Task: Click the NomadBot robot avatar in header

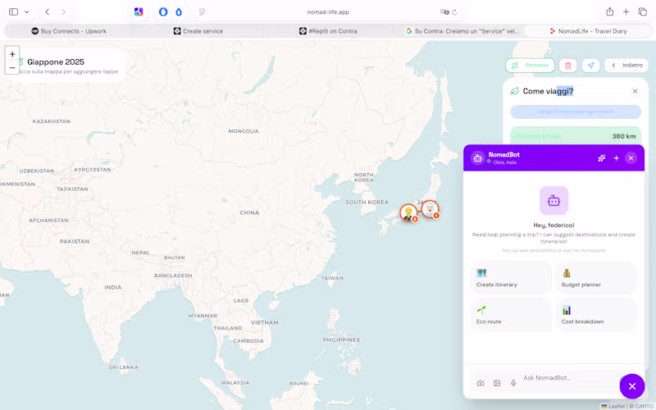Action: (478, 158)
